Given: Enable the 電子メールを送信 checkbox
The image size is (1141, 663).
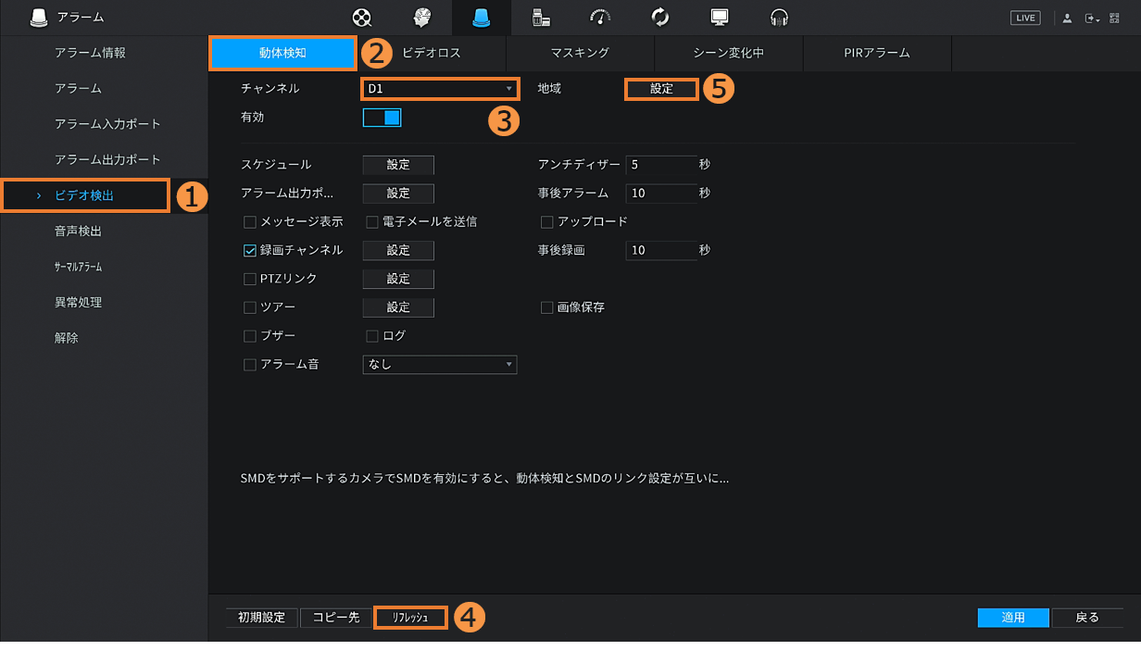Looking at the screenshot, I should pyautogui.click(x=372, y=222).
